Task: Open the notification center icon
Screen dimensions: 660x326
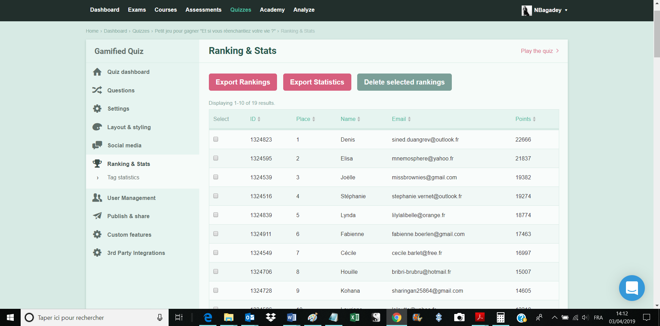Action: 647,317
